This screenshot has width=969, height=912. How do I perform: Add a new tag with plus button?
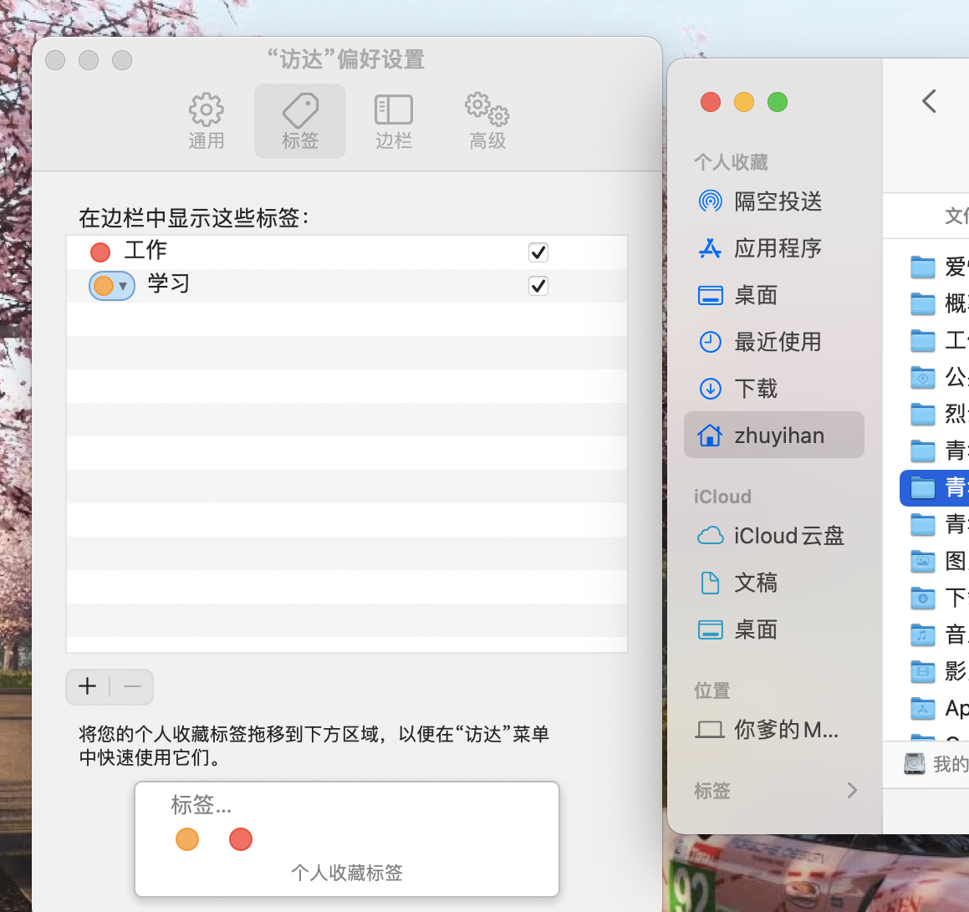click(88, 687)
